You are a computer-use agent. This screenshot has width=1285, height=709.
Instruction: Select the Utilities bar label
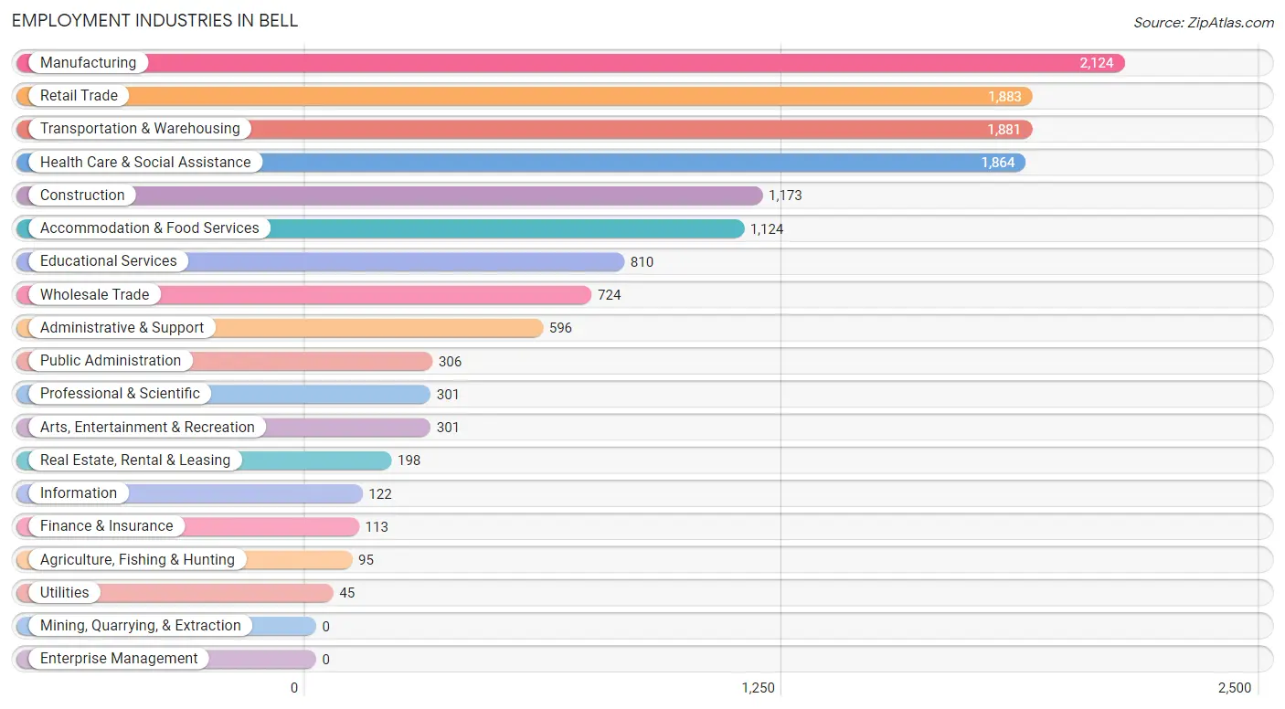point(65,593)
